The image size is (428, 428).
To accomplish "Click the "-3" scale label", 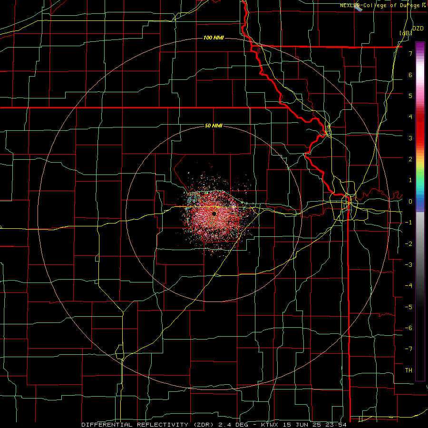I will point(409,265).
